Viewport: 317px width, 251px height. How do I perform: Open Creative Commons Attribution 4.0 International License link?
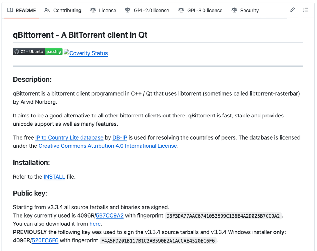click(x=108, y=146)
